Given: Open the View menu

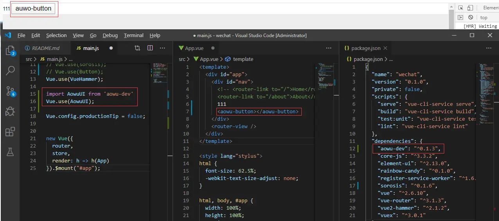Looking at the screenshot, I should click(x=78, y=35).
